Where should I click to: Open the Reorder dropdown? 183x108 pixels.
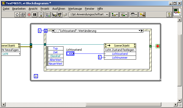click(134, 15)
